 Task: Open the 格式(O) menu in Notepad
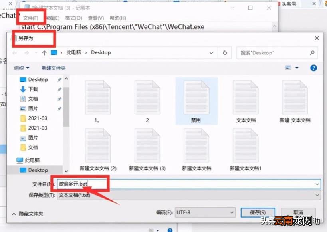coord(73,18)
